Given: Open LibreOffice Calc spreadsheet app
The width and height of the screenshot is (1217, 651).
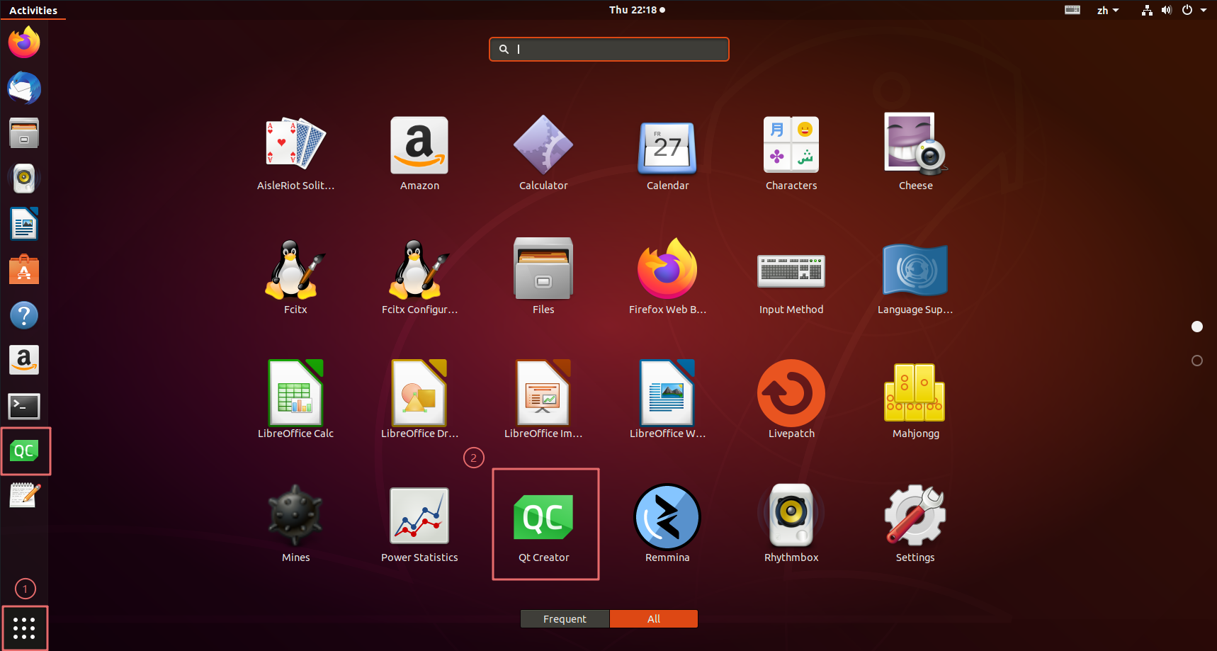Looking at the screenshot, I should click(x=295, y=398).
